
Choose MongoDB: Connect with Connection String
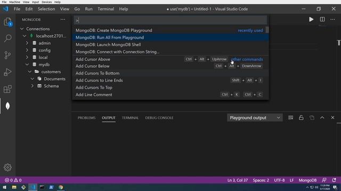[x=170, y=52]
